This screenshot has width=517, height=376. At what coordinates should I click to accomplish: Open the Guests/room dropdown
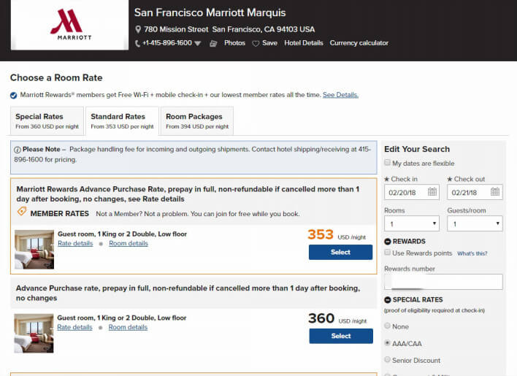pyautogui.click(x=475, y=223)
